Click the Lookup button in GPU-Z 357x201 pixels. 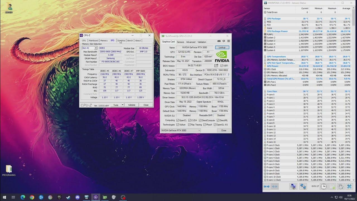222,47
